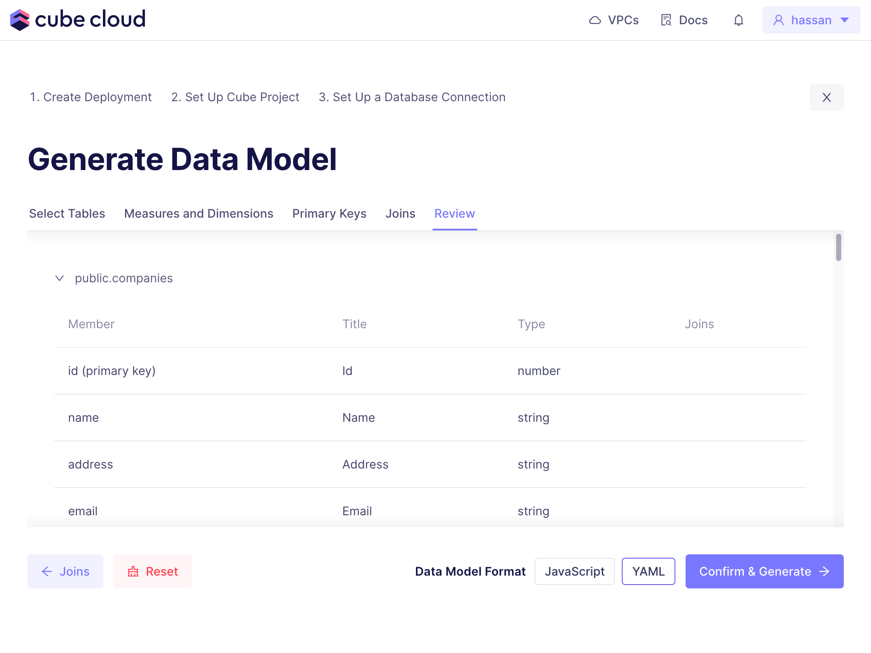Viewport: 871px width, 653px height.
Task: Click the Docs document icon
Action: point(666,20)
